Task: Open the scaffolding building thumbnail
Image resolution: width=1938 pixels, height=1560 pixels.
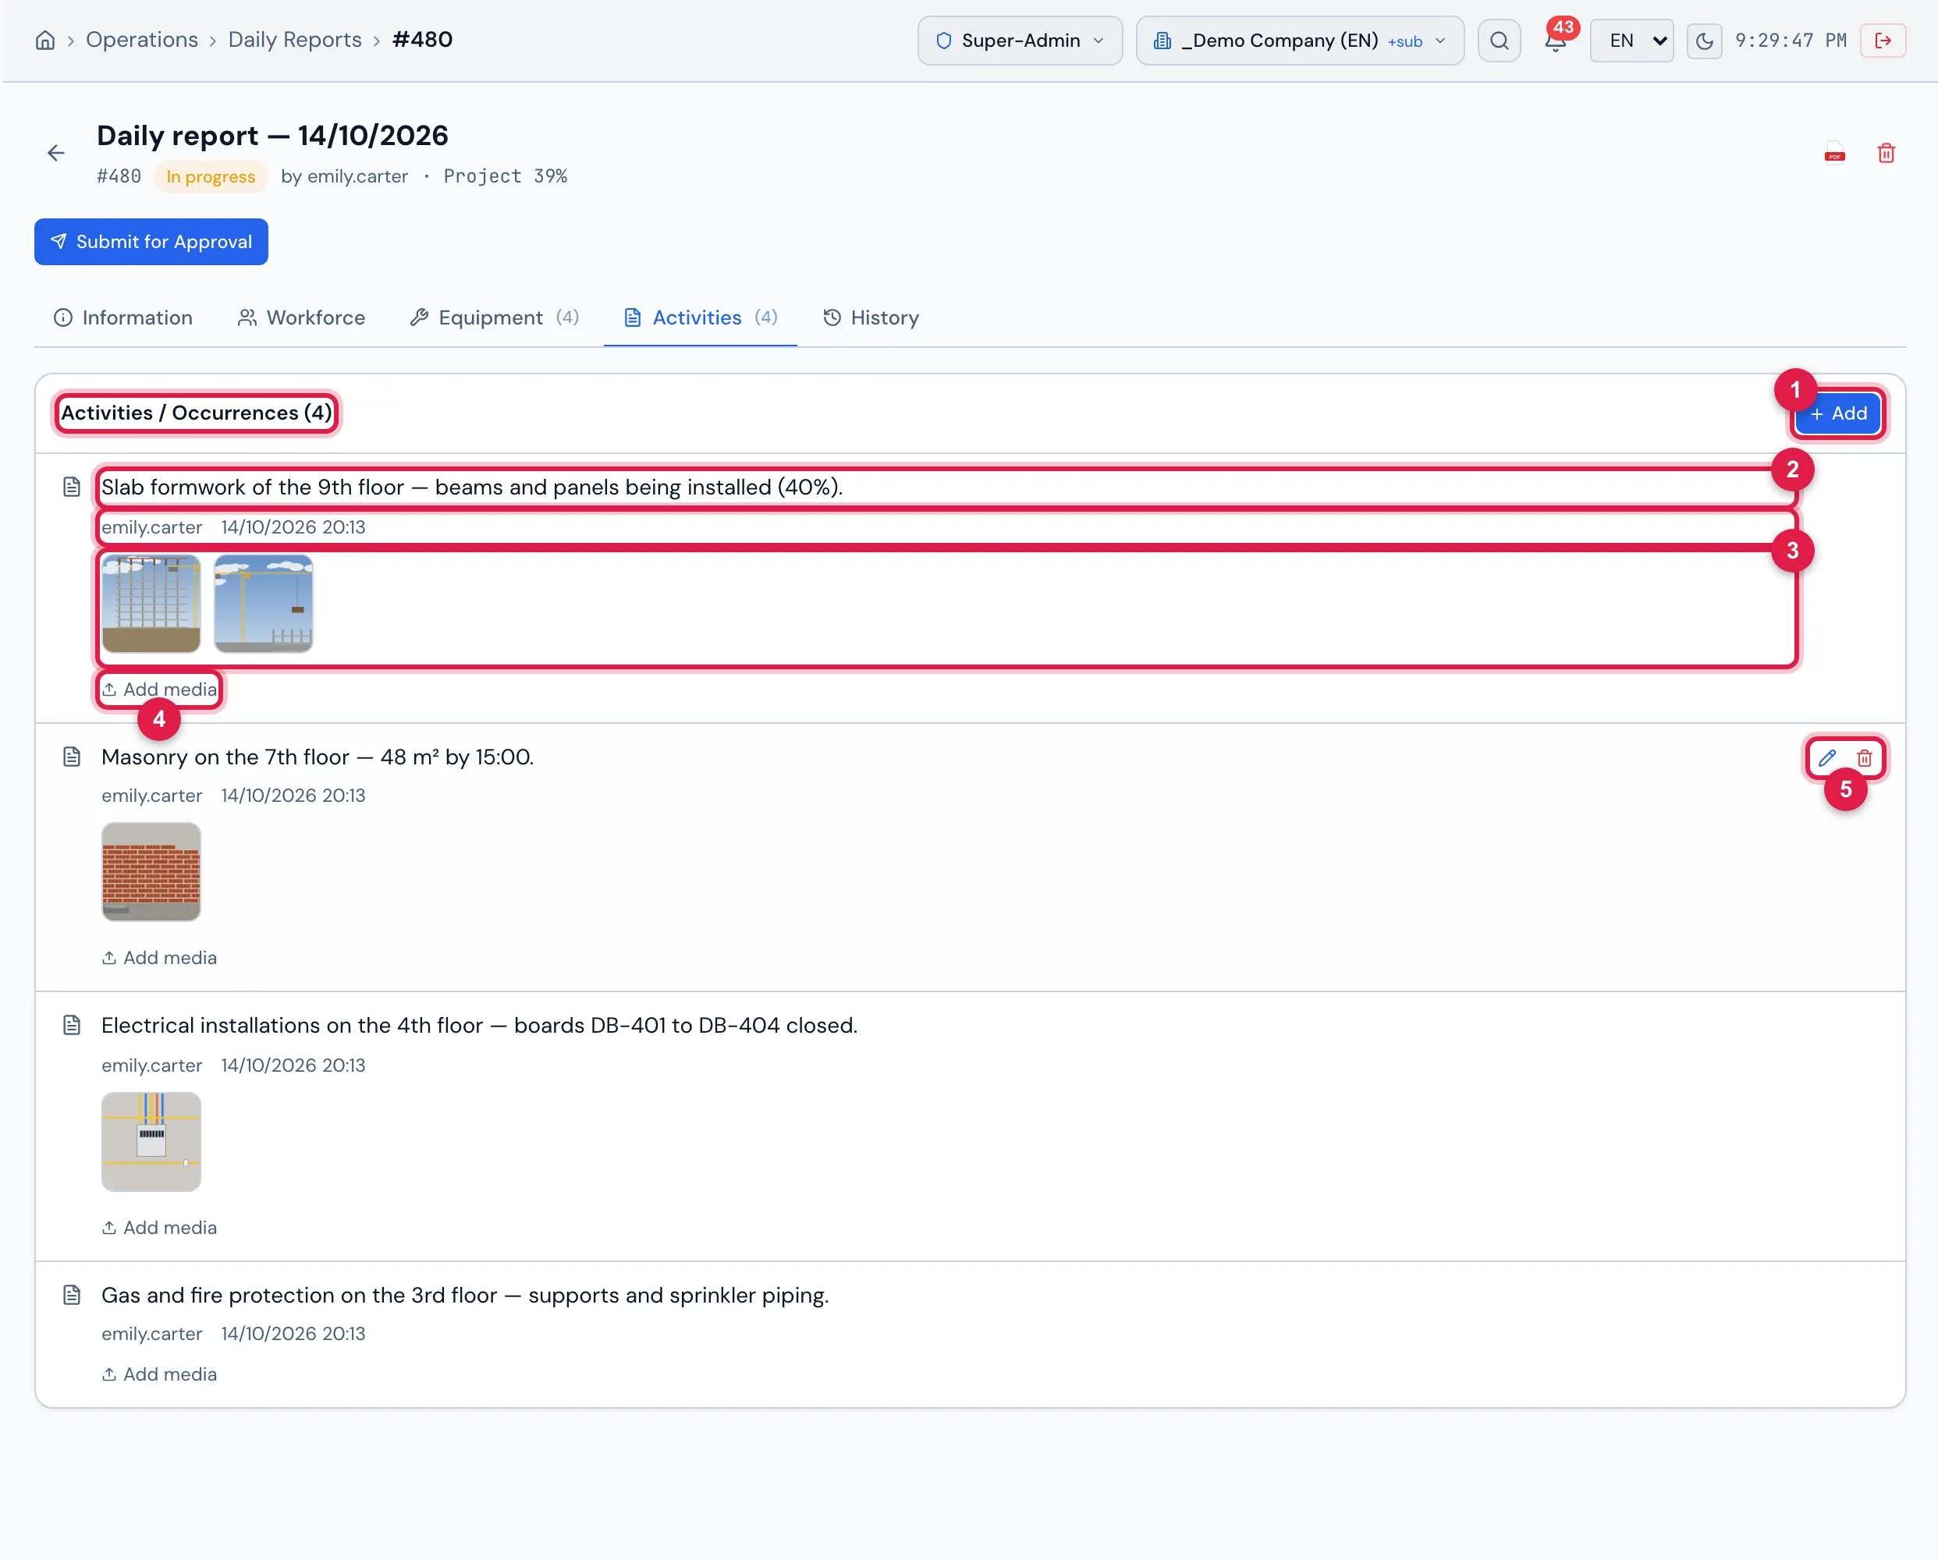Action: coord(151,604)
